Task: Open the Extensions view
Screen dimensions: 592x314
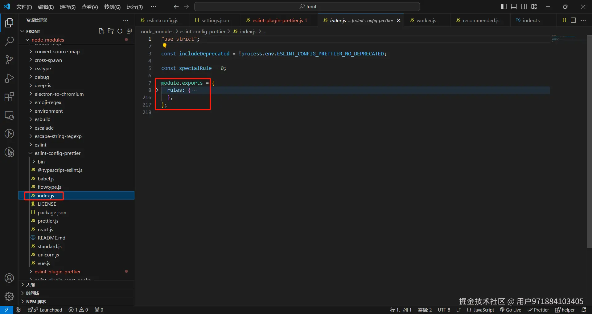Action: tap(9, 97)
